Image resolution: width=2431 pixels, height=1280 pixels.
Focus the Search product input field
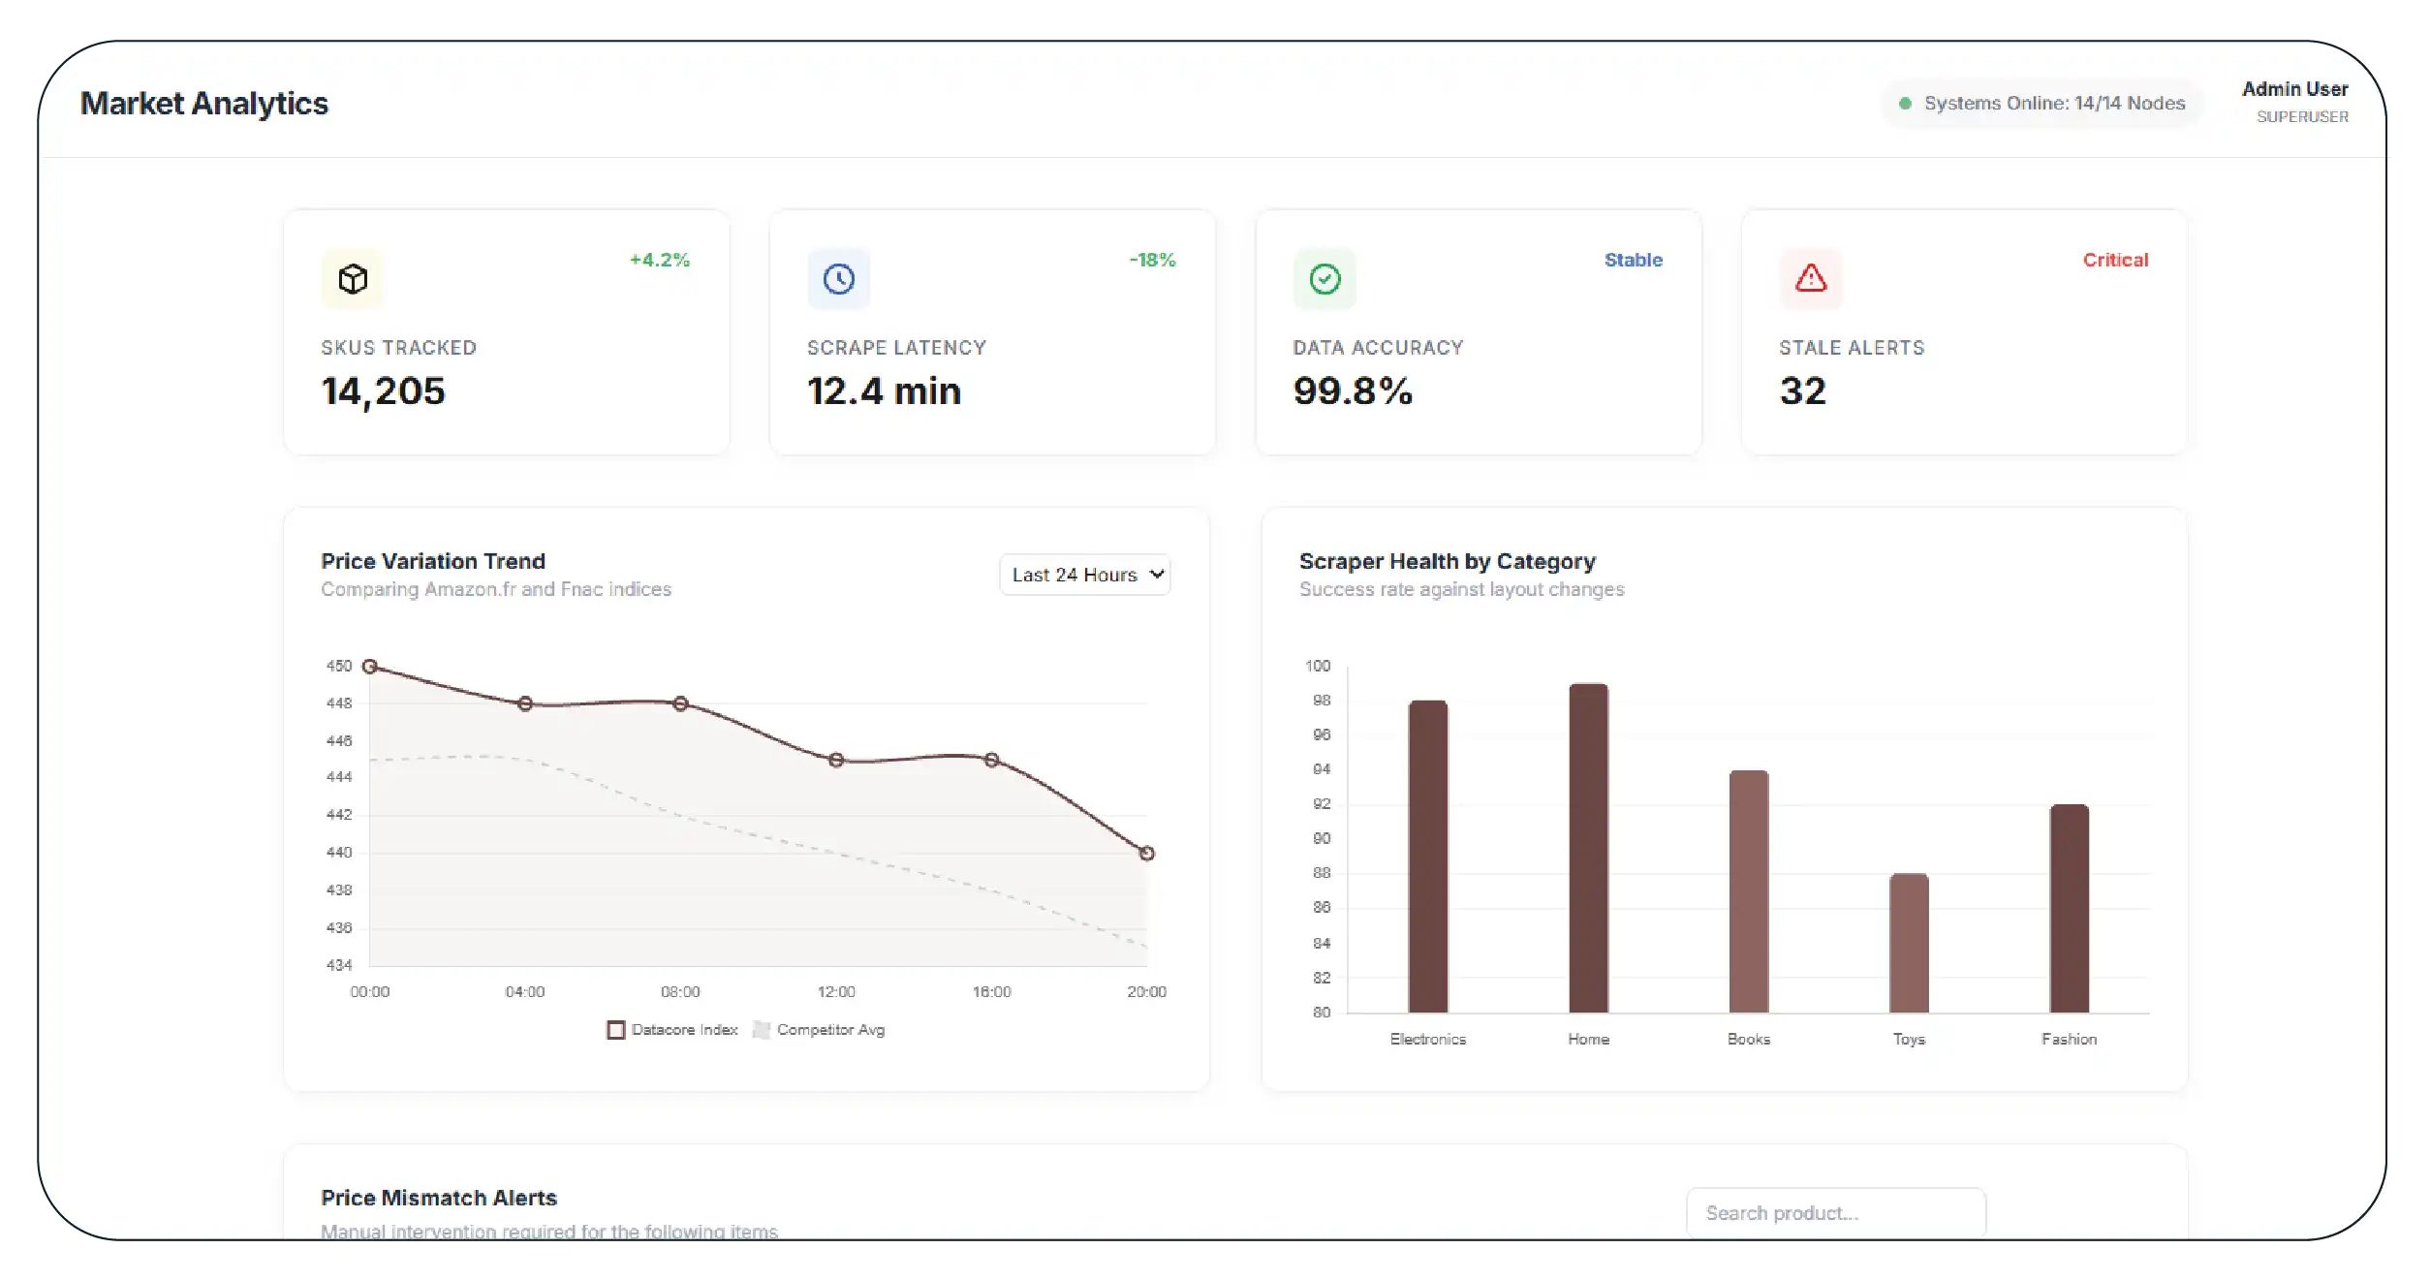click(x=1835, y=1212)
